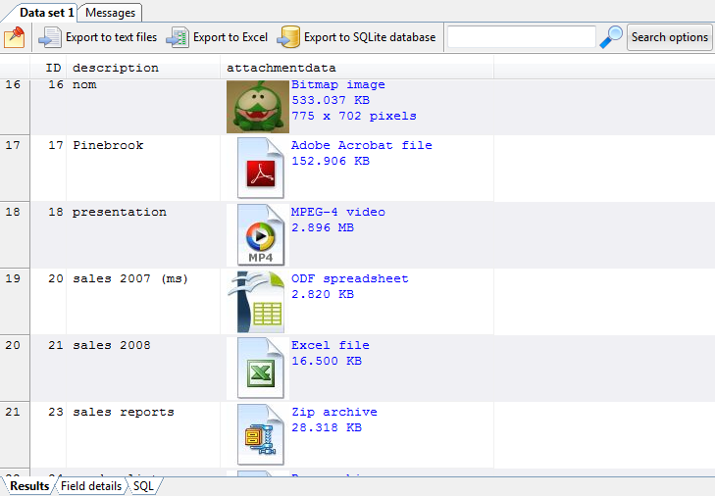Viewport: 715px width, 496px height.
Task: Click ID value 16 in the nom row
Action: [56, 85]
